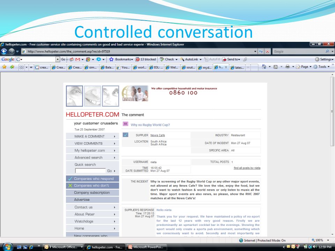Open the Gmail icon in Google toolbar
This screenshot has width=335, height=251.
point(78,59)
